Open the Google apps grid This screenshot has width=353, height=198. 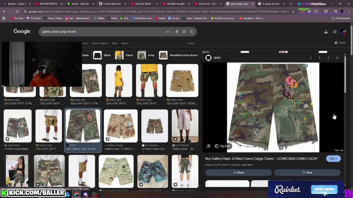(335, 32)
